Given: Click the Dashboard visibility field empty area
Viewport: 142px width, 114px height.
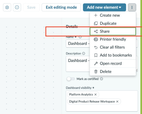Looking at the screenshot, I should (x=102, y=108).
